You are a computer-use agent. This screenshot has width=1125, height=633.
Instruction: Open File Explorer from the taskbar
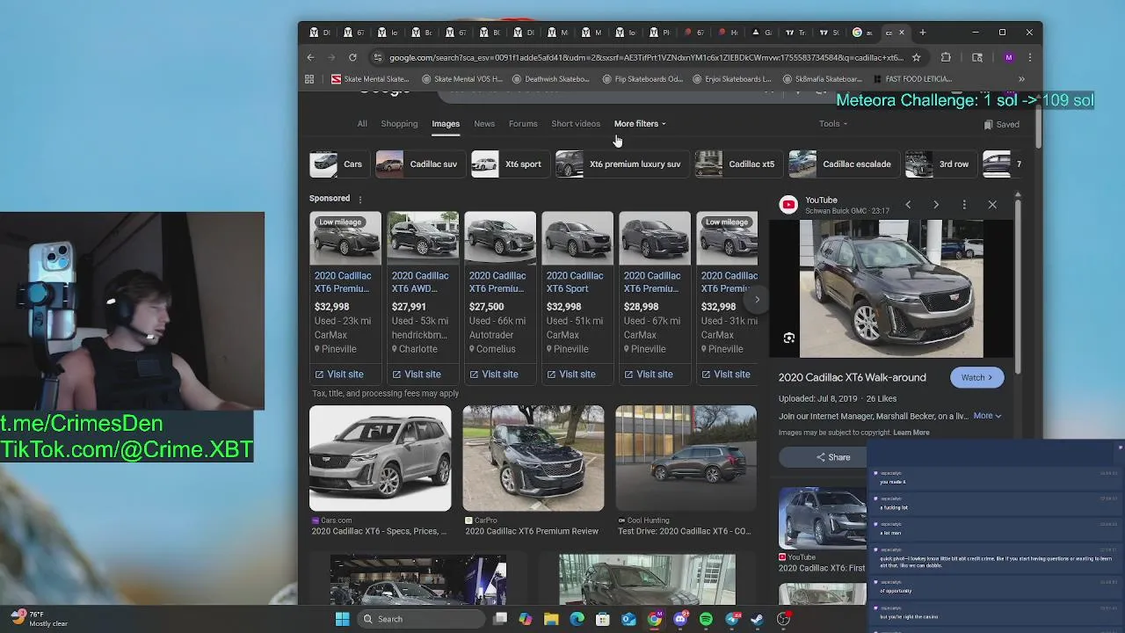coord(551,619)
